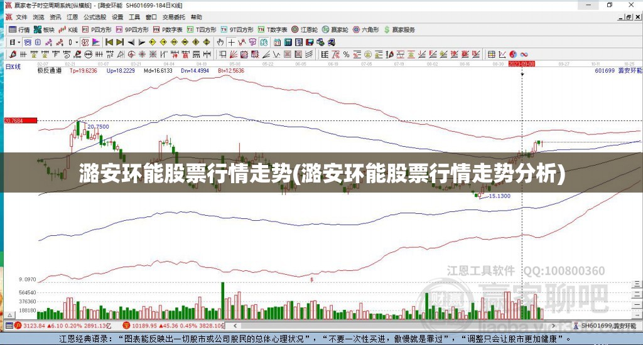This screenshot has height=345, width=643.
Task: Jump to last bar icon
Action: pos(120,42)
